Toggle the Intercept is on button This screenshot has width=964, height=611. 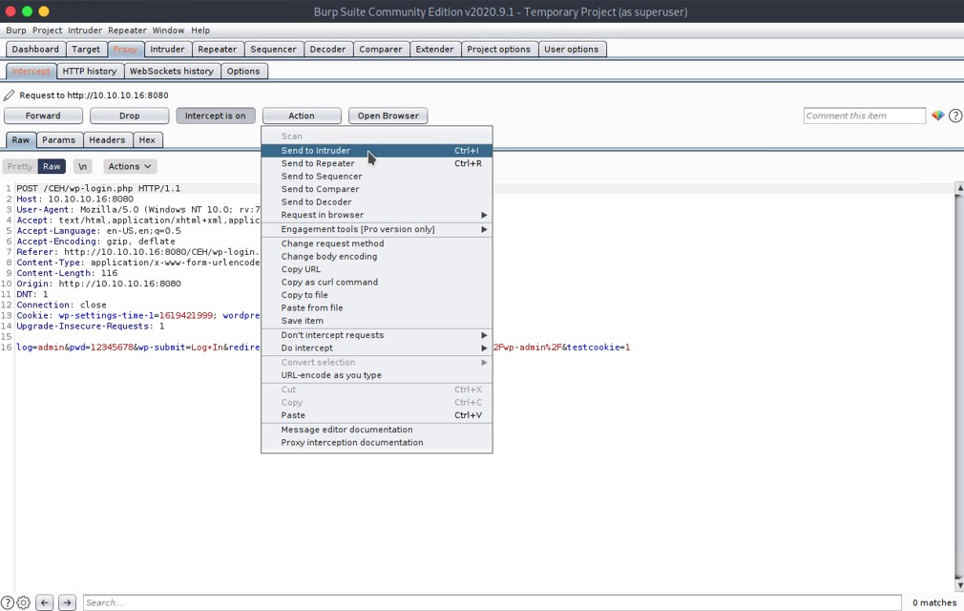(x=215, y=116)
